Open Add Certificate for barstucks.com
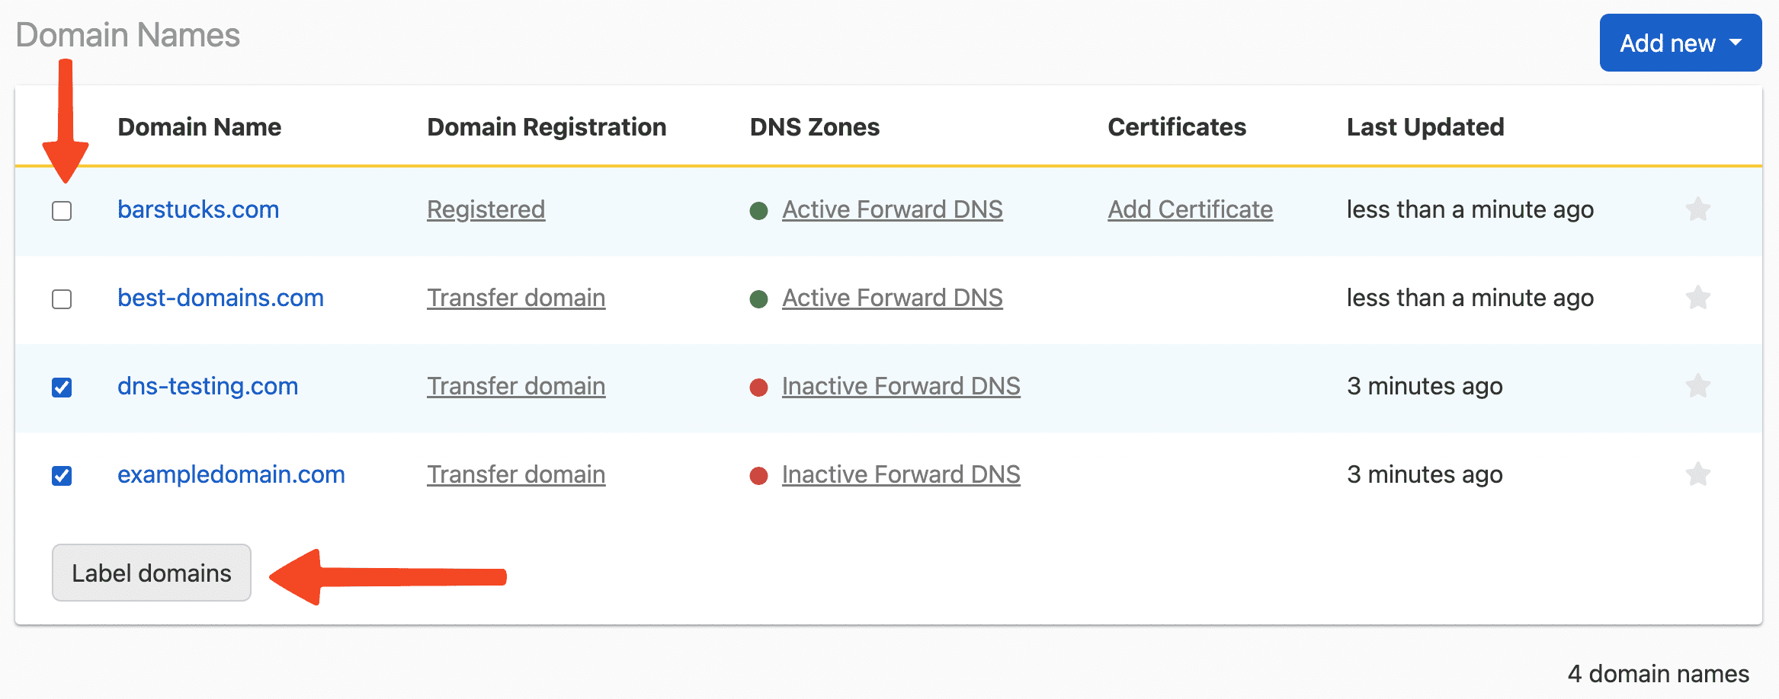The width and height of the screenshot is (1779, 699). (1190, 209)
